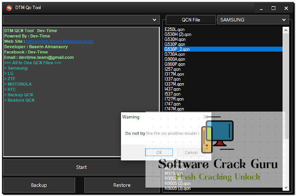
Task: Click Cancel in the Warning dialog
Action: pyautogui.click(x=191, y=152)
